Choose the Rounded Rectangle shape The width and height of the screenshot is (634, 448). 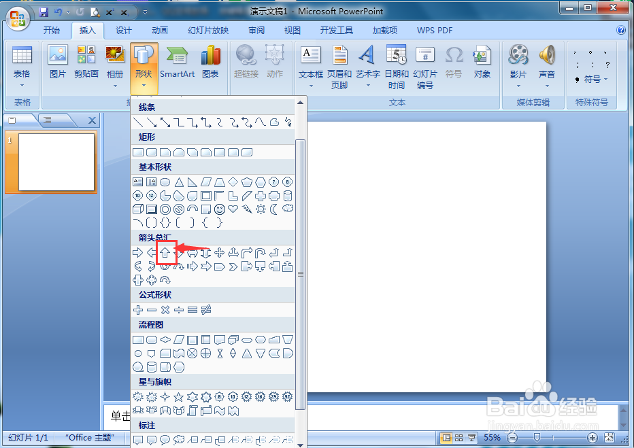pyautogui.click(x=152, y=152)
